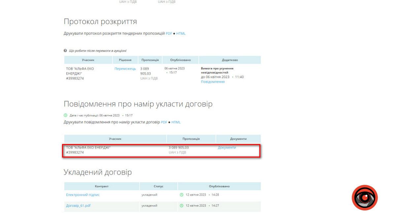Open HTML version of протокол розкриття
Screen dimensions: 396x222
pyautogui.click(x=181, y=34)
